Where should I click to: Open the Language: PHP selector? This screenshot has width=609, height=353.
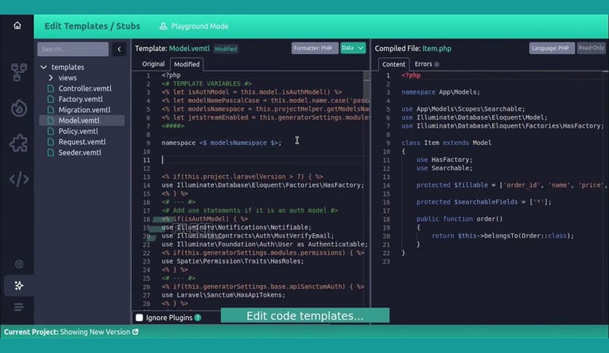552,48
